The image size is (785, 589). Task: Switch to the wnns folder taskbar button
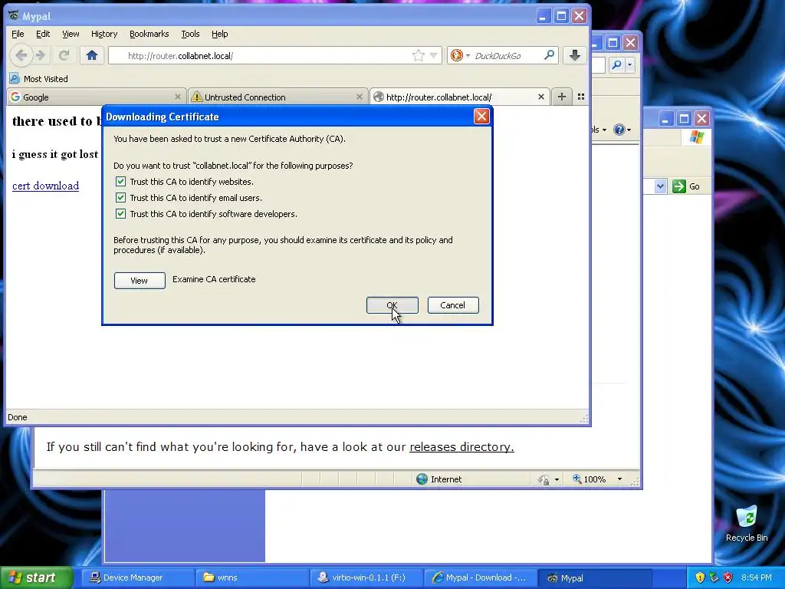pyautogui.click(x=251, y=577)
